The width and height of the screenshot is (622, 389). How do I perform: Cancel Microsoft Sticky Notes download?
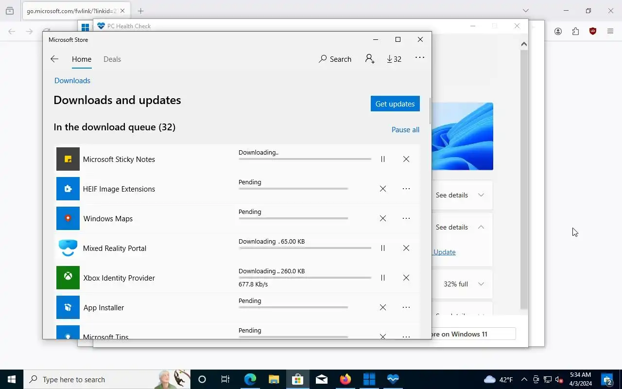point(406,159)
